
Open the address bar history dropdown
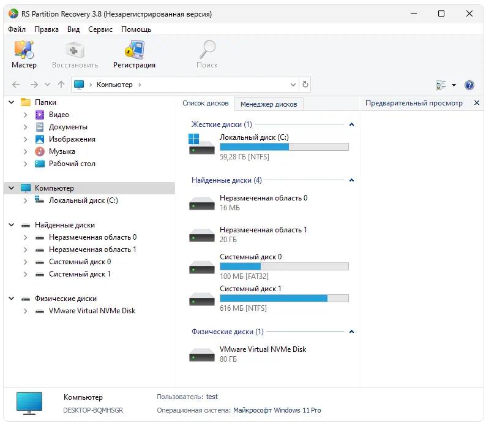[x=293, y=85]
